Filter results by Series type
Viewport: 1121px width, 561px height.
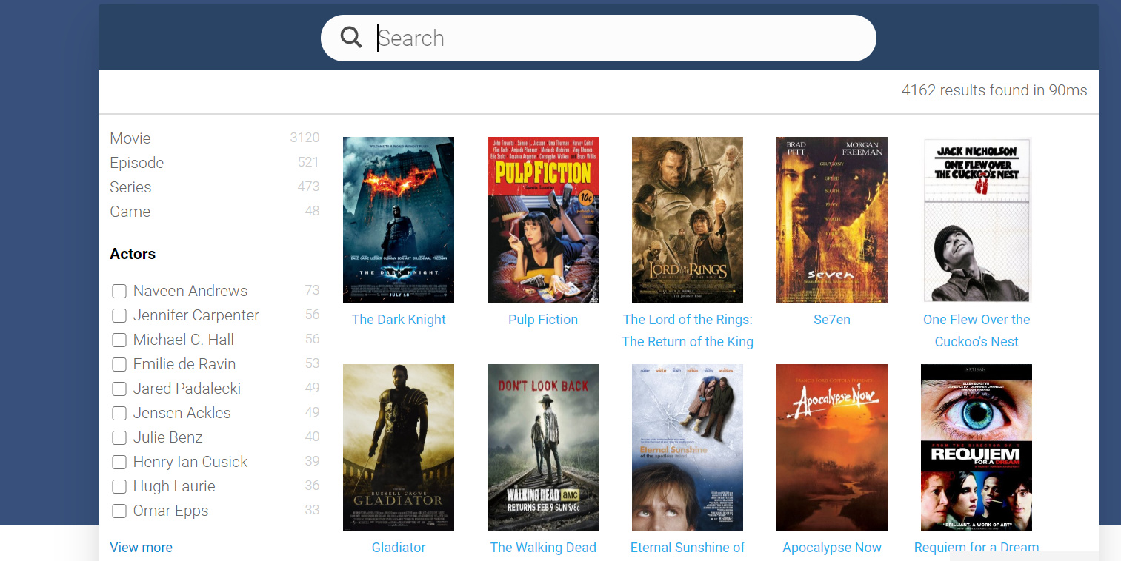[130, 187]
